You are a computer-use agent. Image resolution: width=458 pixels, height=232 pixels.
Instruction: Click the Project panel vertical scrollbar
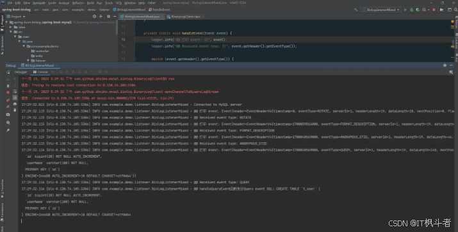[117, 28]
